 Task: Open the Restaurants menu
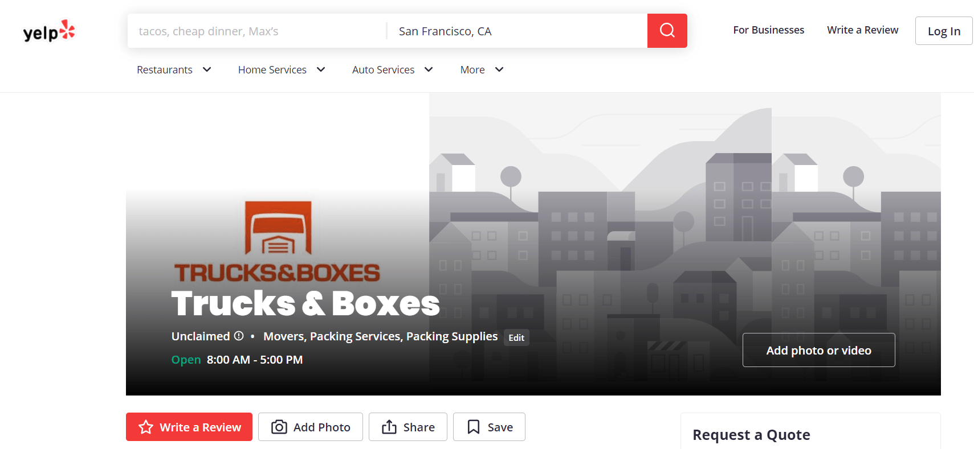pos(174,69)
